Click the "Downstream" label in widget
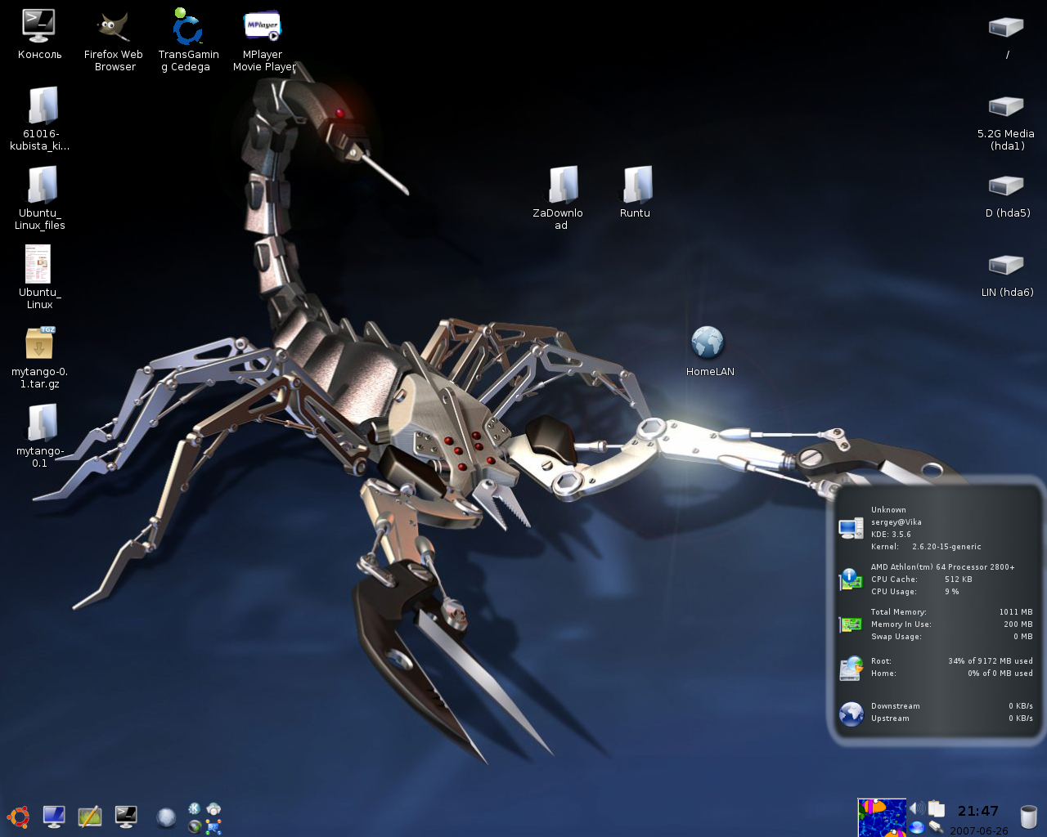Screen dimensions: 1047x837 click(895, 706)
